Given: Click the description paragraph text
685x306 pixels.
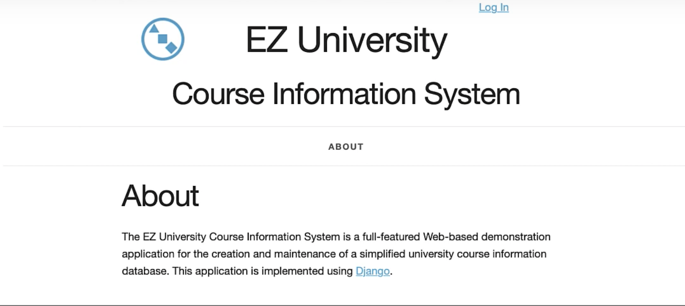Looking at the screenshot, I should coord(336,253).
